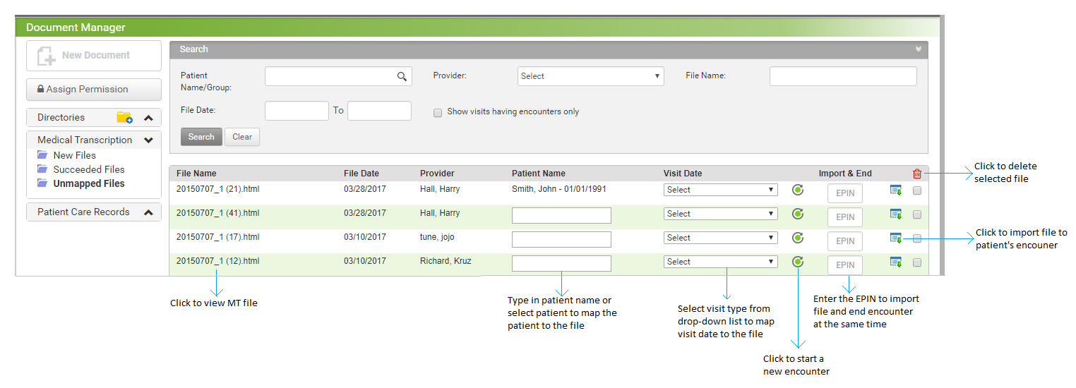
Task: Start new encounter for Richard, Kruz row
Action: tap(798, 262)
